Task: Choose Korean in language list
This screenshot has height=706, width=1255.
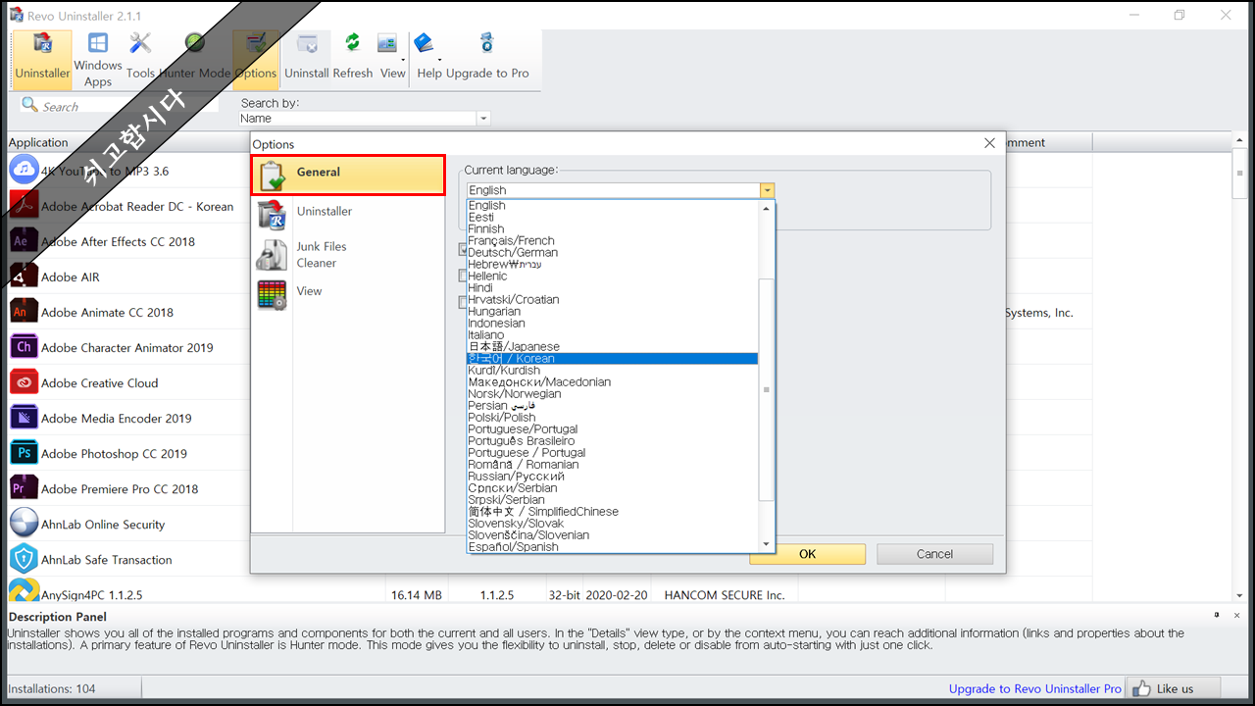Action: [613, 359]
